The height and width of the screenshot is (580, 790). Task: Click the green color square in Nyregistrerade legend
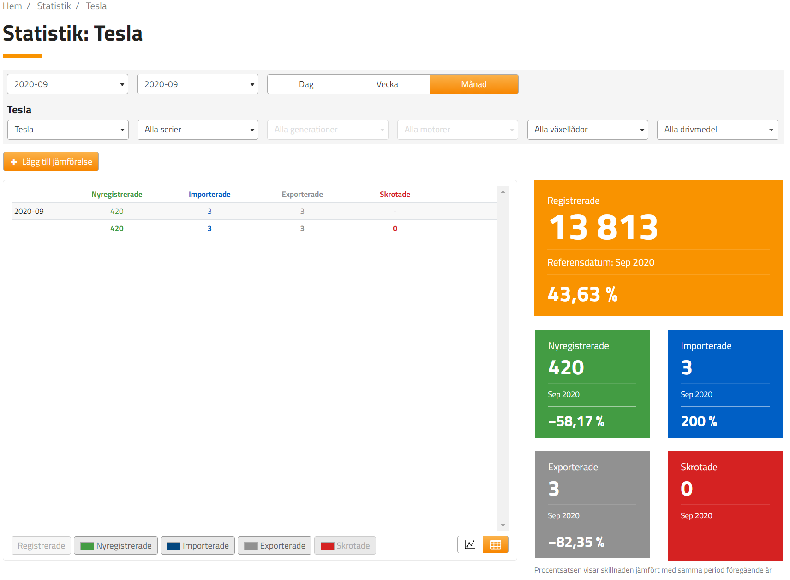pos(87,545)
